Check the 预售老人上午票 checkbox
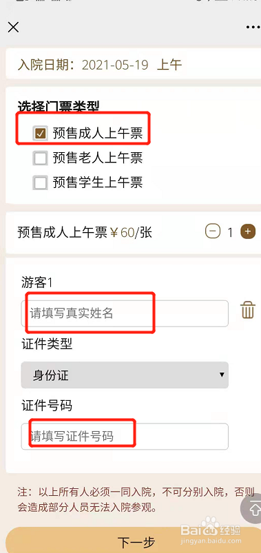 pyautogui.click(x=40, y=158)
